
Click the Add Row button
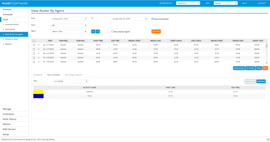[x=261, y=81]
